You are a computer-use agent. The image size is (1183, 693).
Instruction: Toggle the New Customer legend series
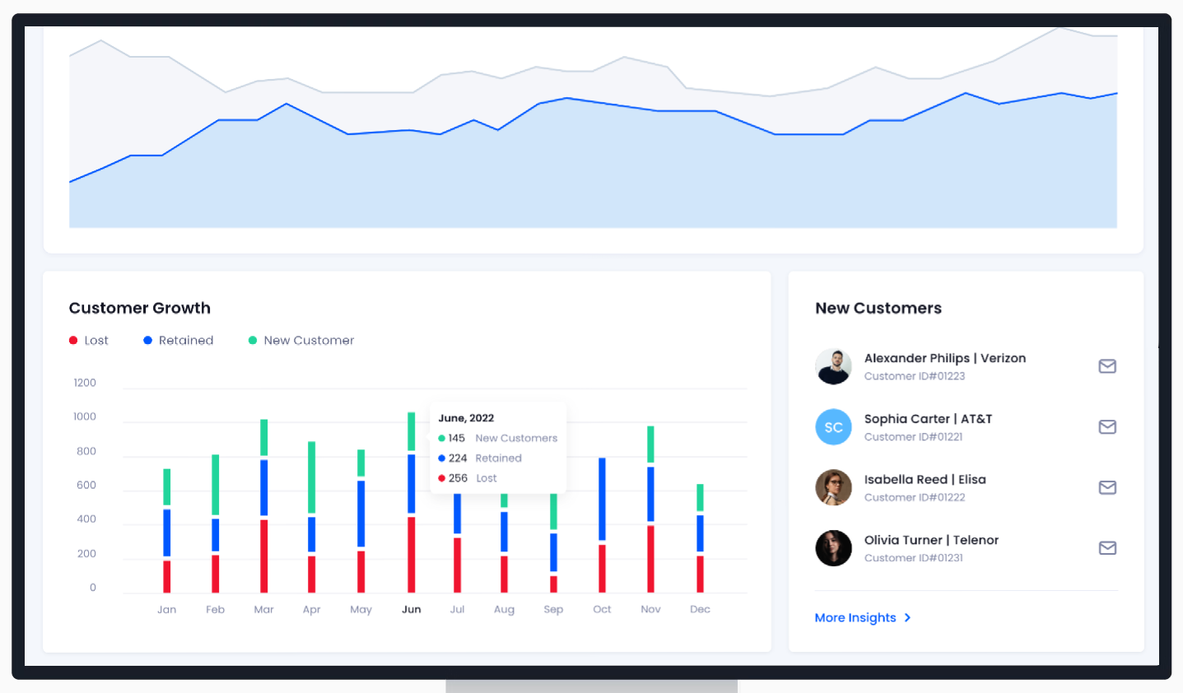301,340
